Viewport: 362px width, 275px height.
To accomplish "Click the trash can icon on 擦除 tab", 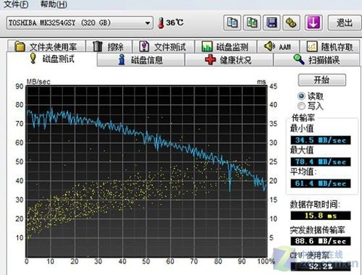I will (x=98, y=46).
